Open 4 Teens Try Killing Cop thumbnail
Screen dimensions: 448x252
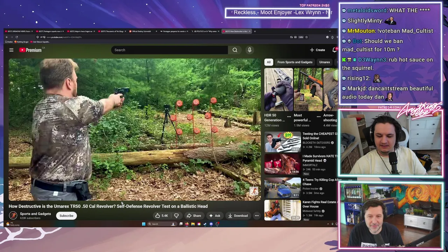click(282, 188)
